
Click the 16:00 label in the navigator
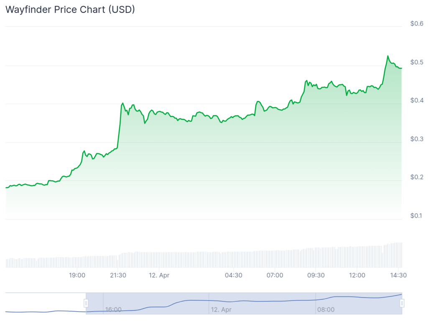pyautogui.click(x=113, y=309)
